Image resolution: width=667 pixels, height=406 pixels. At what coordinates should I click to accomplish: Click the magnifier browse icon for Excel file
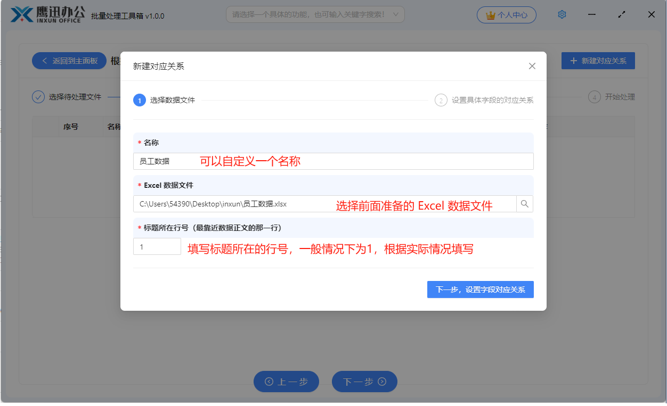coord(525,204)
